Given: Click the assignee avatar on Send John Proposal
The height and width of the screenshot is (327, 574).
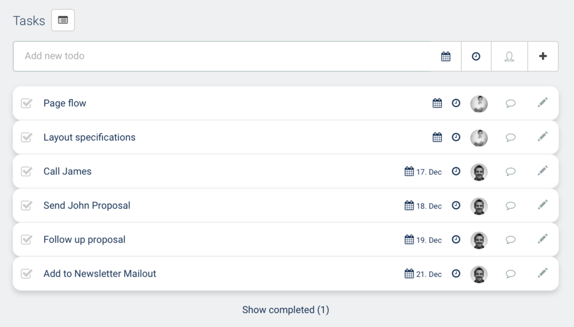Looking at the screenshot, I should [x=479, y=206].
